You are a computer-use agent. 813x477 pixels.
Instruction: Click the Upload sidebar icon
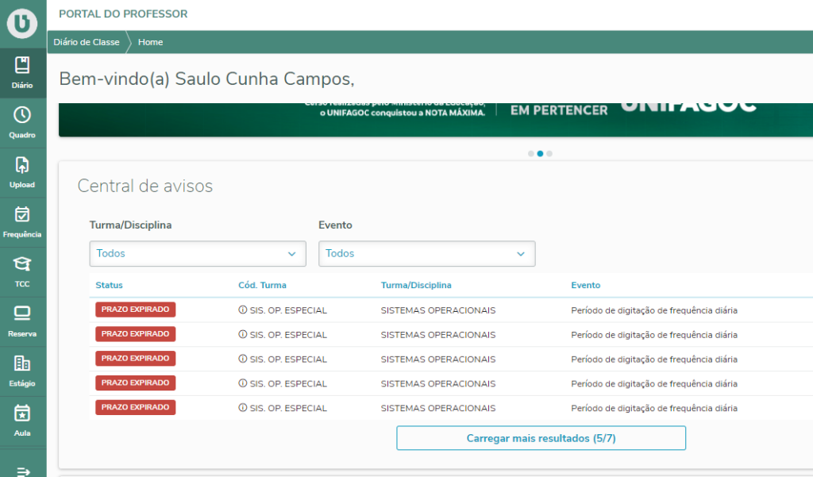coord(22,166)
